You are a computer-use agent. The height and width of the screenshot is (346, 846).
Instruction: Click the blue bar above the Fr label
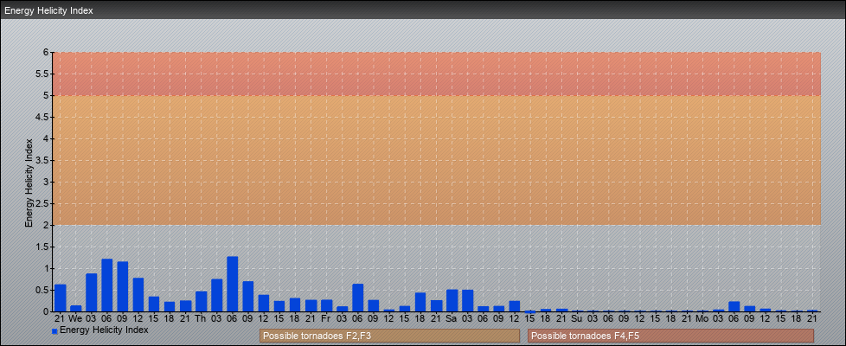(326, 305)
